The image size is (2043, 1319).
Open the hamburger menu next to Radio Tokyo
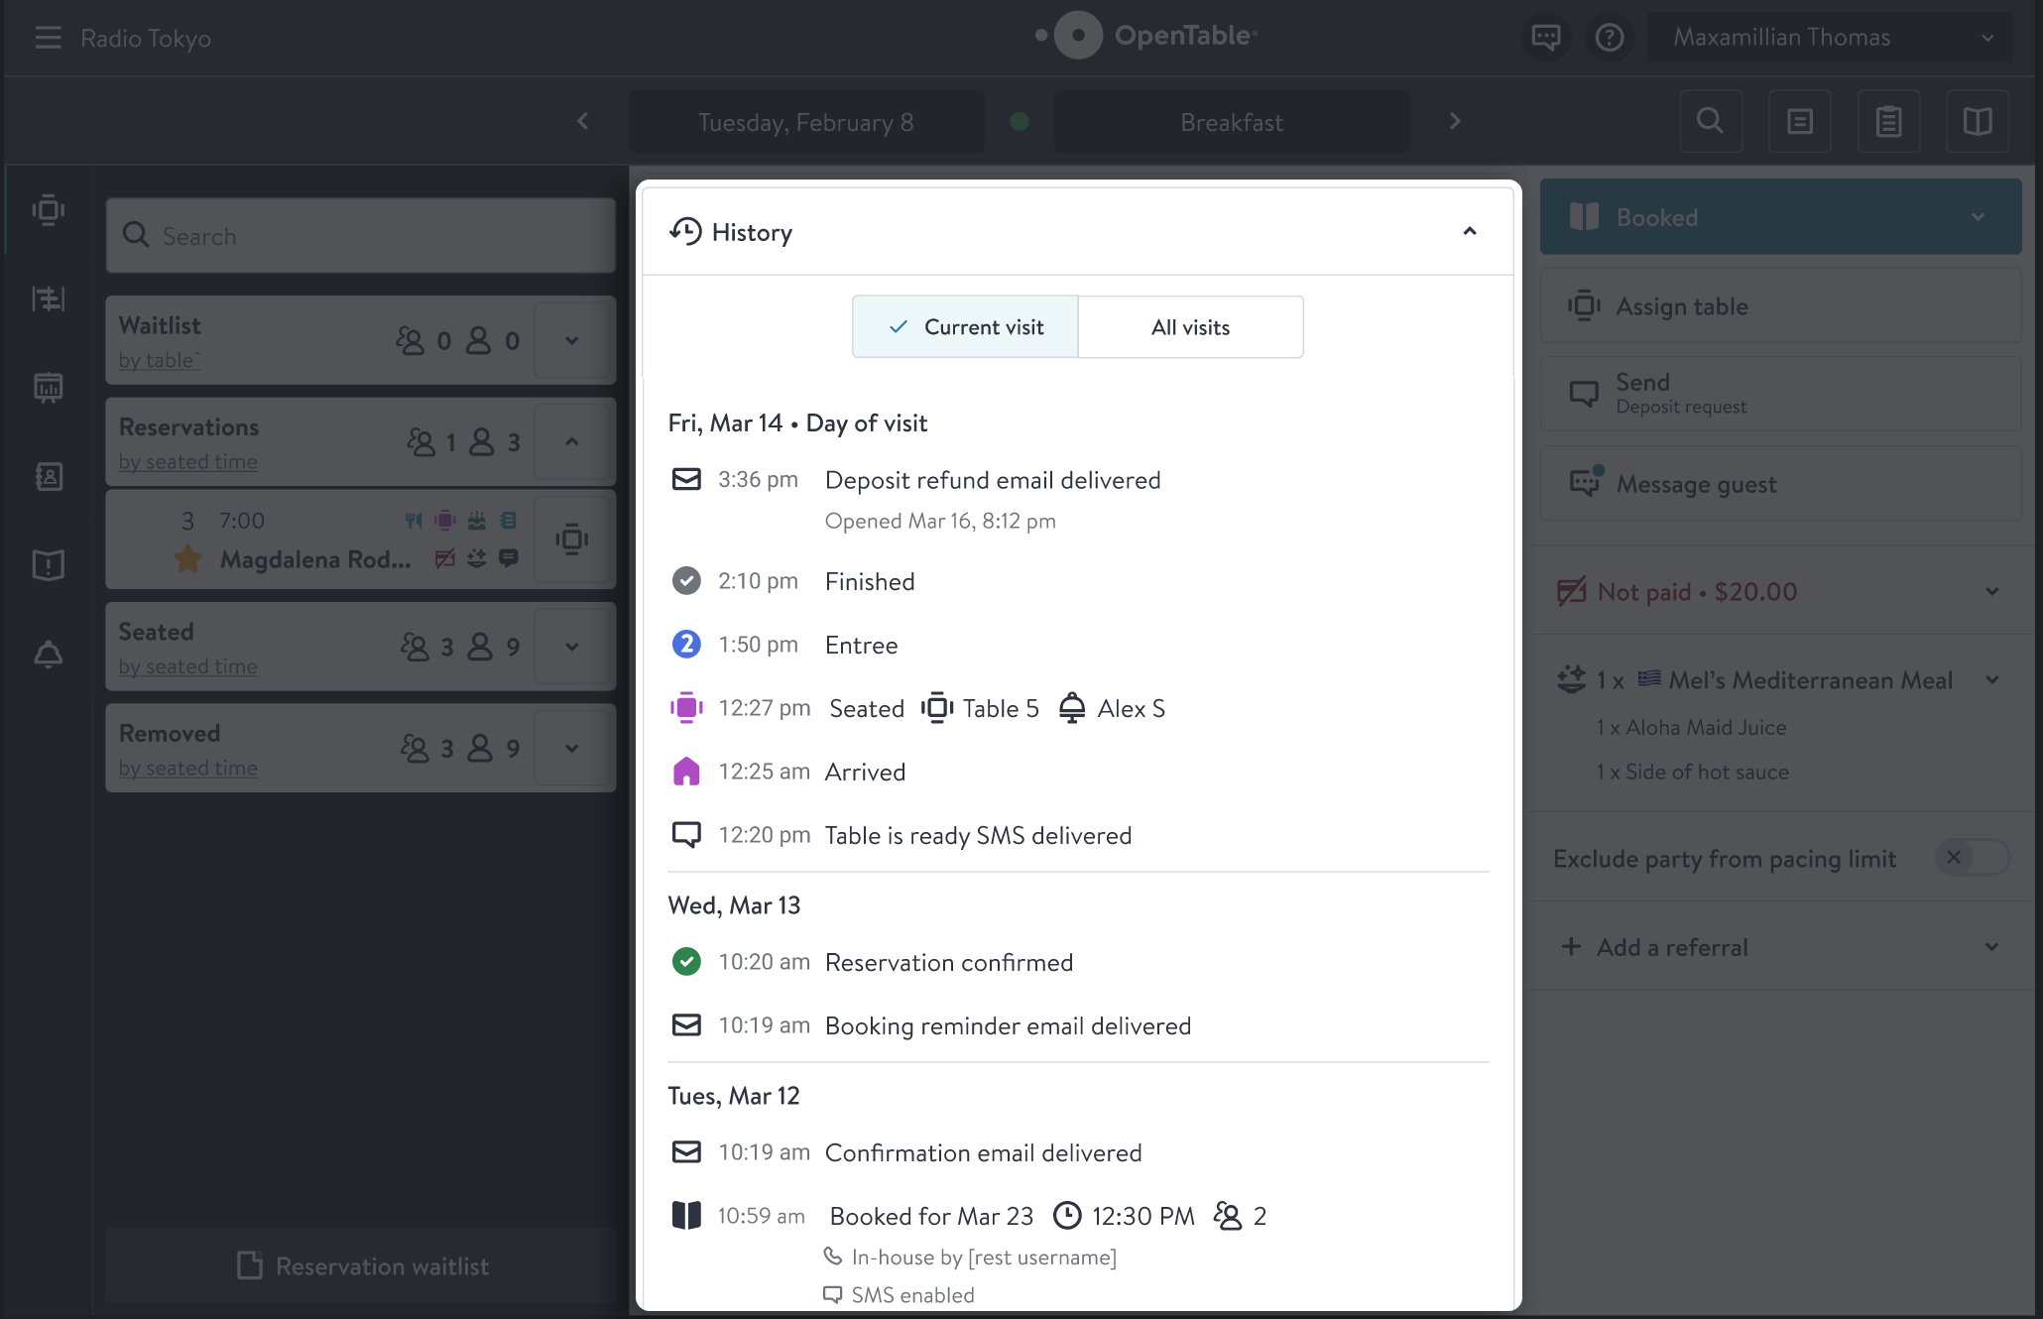48,38
